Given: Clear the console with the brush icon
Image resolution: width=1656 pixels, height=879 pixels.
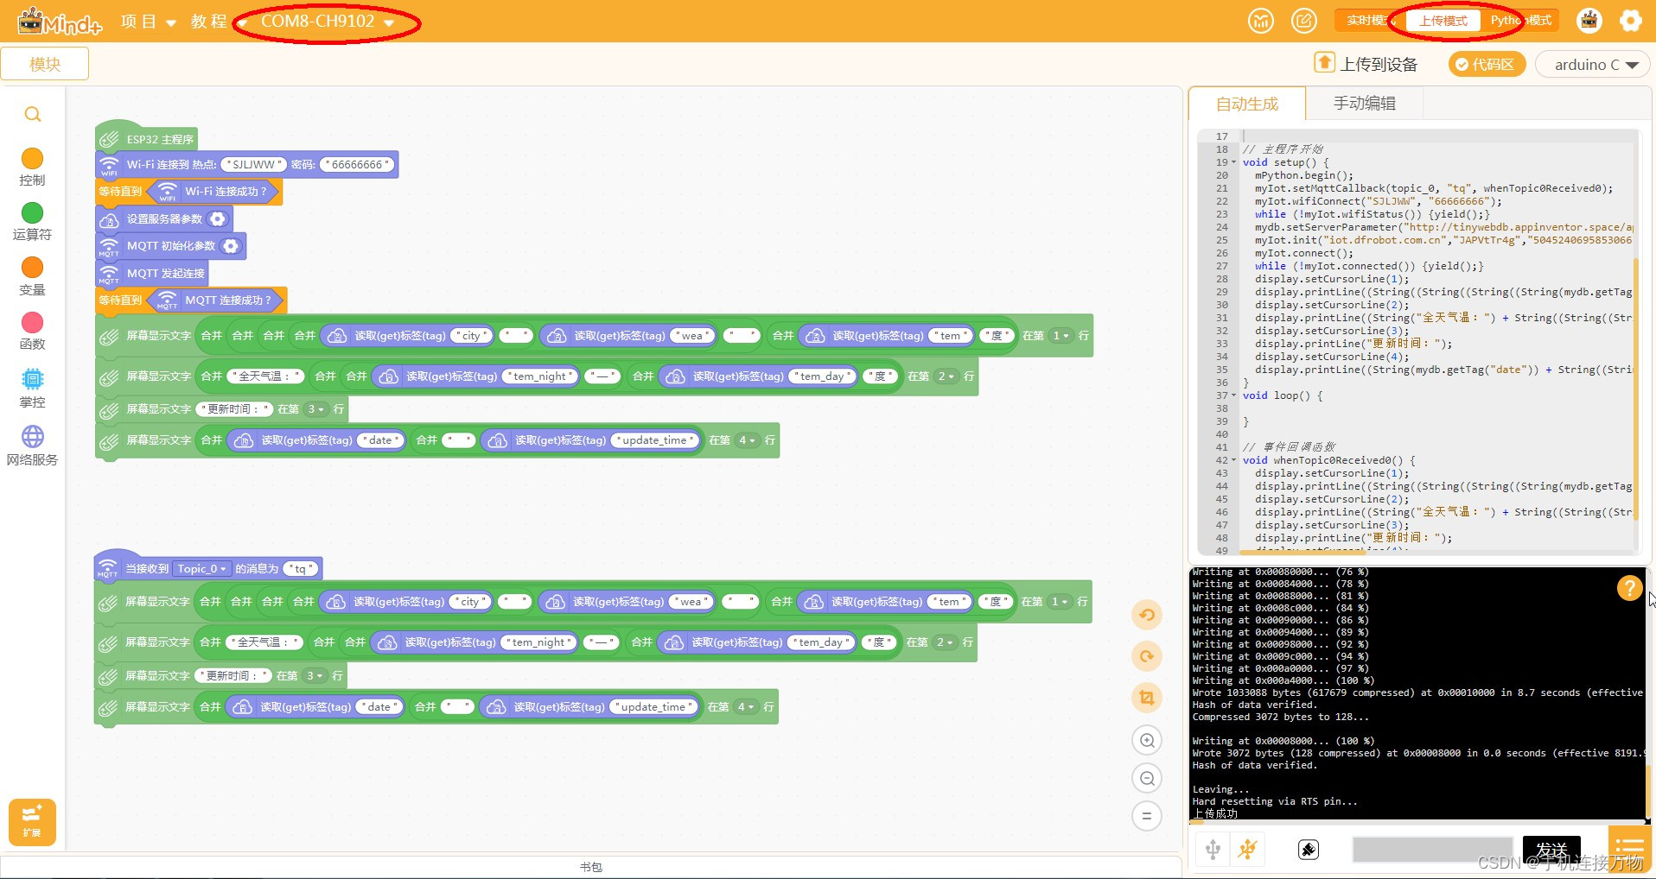Looking at the screenshot, I should [1309, 850].
